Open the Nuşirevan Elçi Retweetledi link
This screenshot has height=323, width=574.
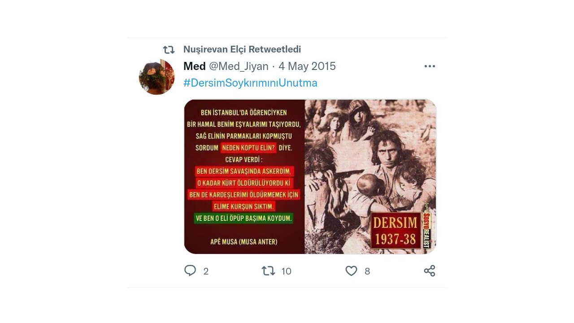click(x=242, y=49)
